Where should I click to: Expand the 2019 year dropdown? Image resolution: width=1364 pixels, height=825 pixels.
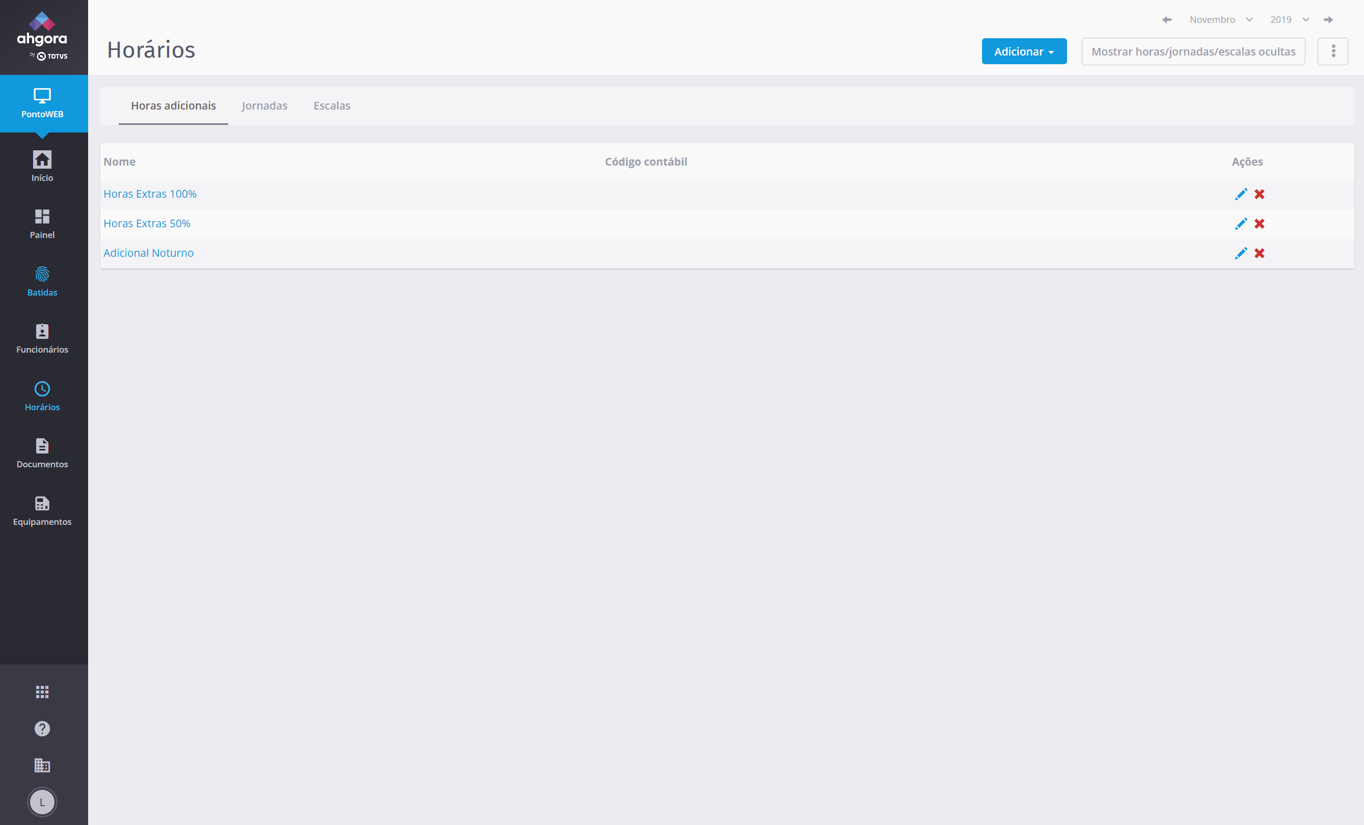(x=1289, y=20)
